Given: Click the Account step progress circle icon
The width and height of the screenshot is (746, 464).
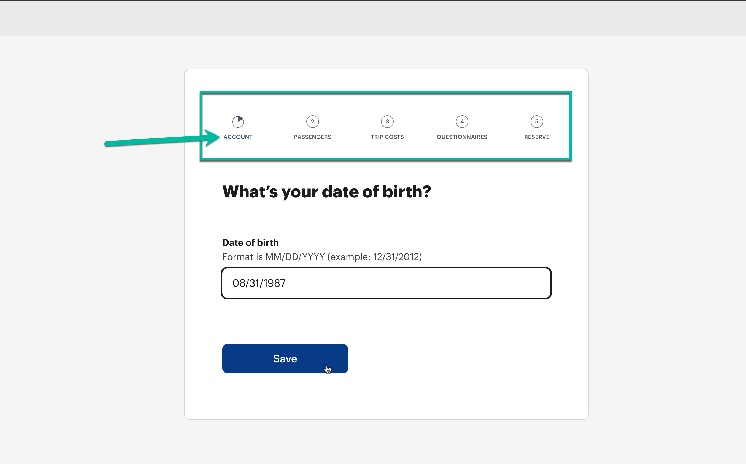Looking at the screenshot, I should 238,122.
